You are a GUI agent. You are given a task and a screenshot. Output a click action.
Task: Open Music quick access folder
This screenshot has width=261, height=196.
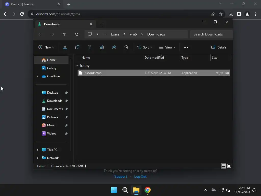[51, 125]
